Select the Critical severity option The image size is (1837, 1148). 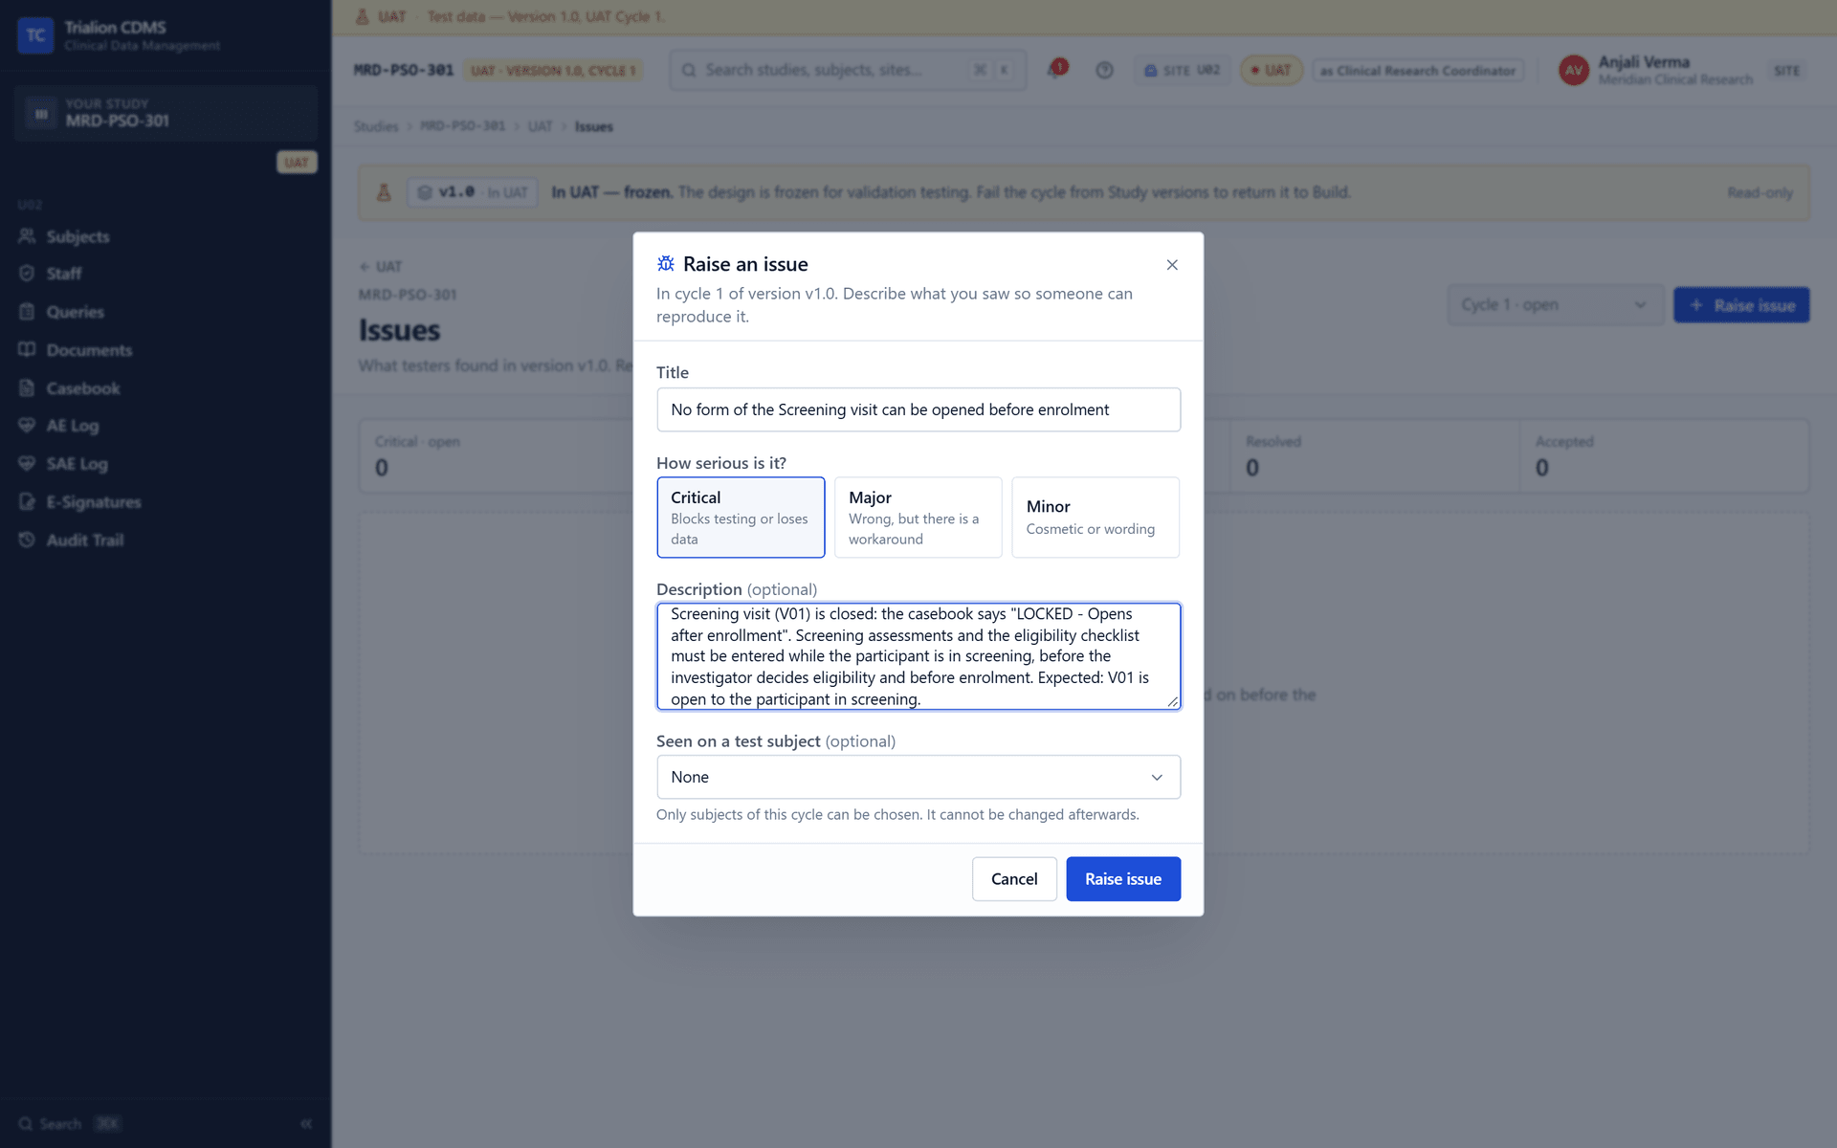(x=741, y=518)
